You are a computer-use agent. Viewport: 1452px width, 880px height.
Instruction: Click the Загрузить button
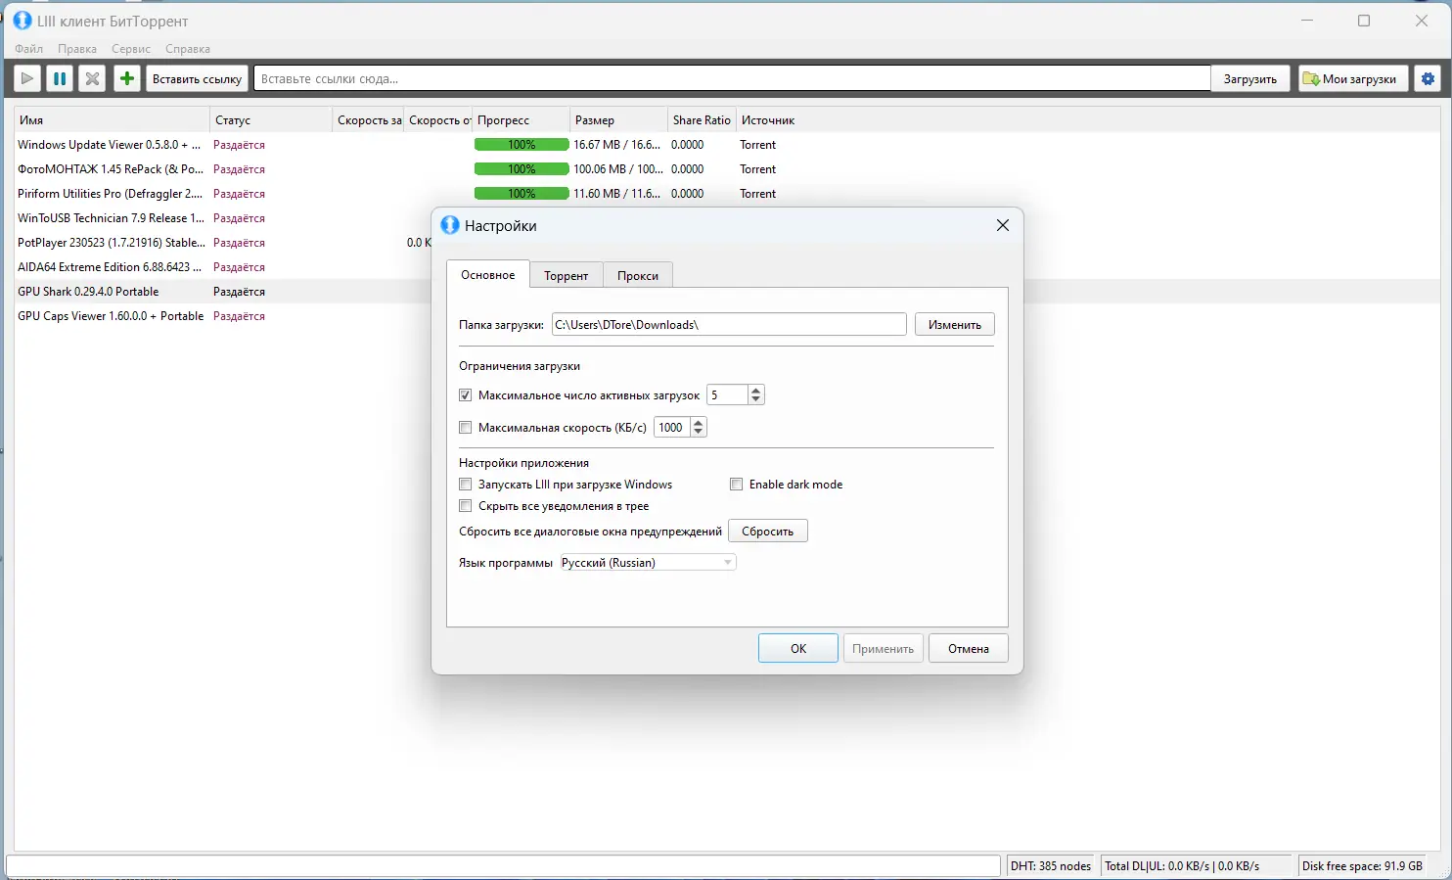1250,78
